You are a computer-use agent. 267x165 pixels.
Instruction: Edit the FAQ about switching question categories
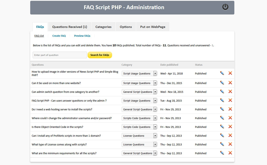tap(222, 92)
